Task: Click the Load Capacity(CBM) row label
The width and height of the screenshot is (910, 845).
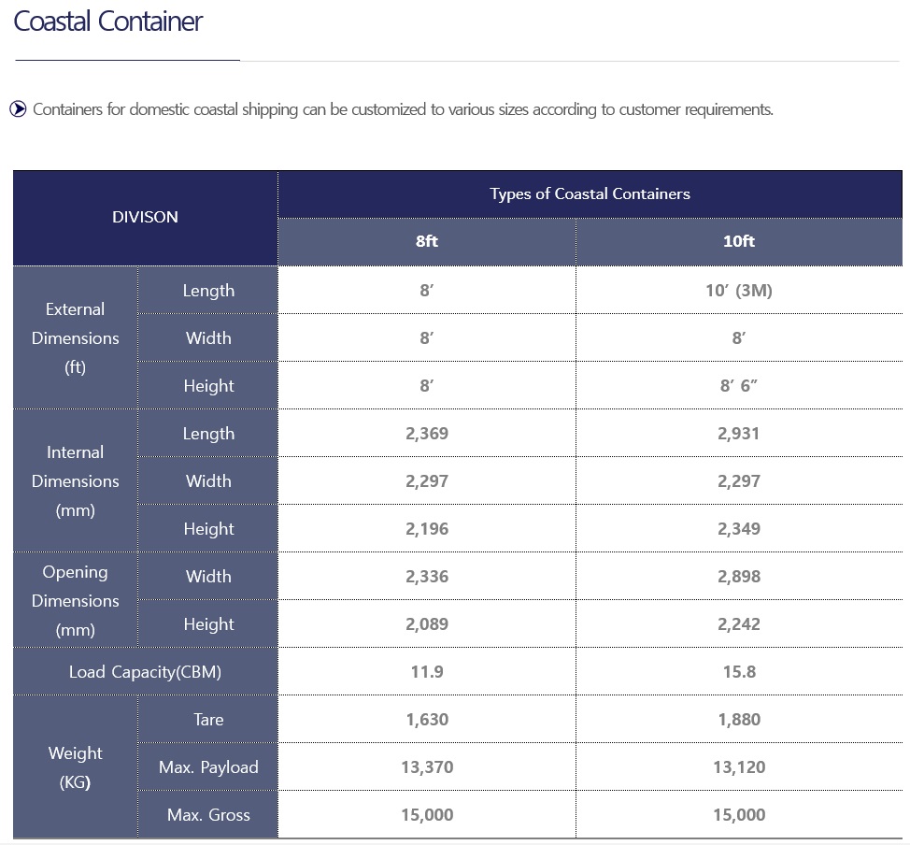Action: pos(145,672)
